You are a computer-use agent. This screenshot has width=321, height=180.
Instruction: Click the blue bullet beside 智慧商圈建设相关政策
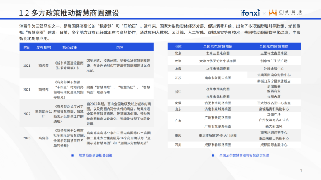click(72, 156)
